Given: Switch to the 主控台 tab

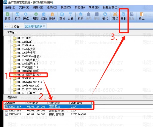Looking at the screenshot, I should [15, 26].
